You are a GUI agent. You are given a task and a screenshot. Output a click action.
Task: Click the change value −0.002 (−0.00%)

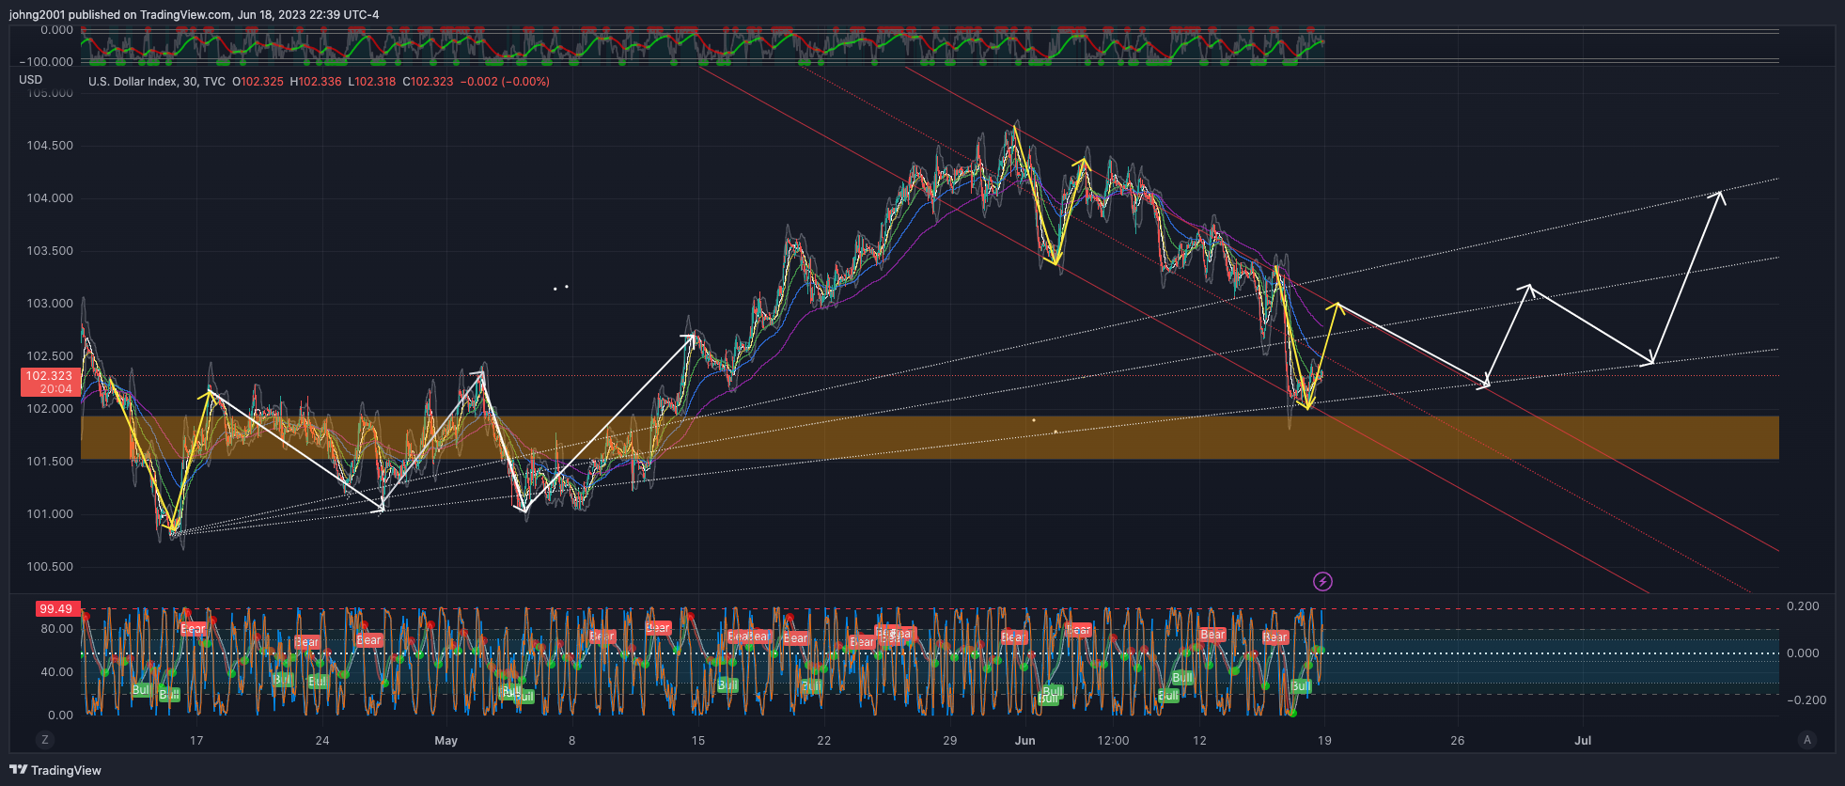click(x=505, y=82)
